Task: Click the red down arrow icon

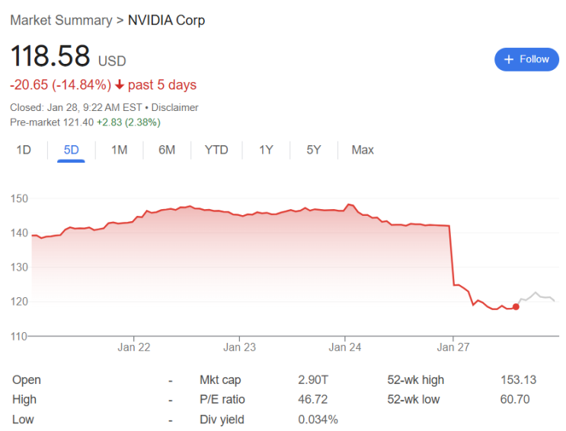Action: pos(120,85)
